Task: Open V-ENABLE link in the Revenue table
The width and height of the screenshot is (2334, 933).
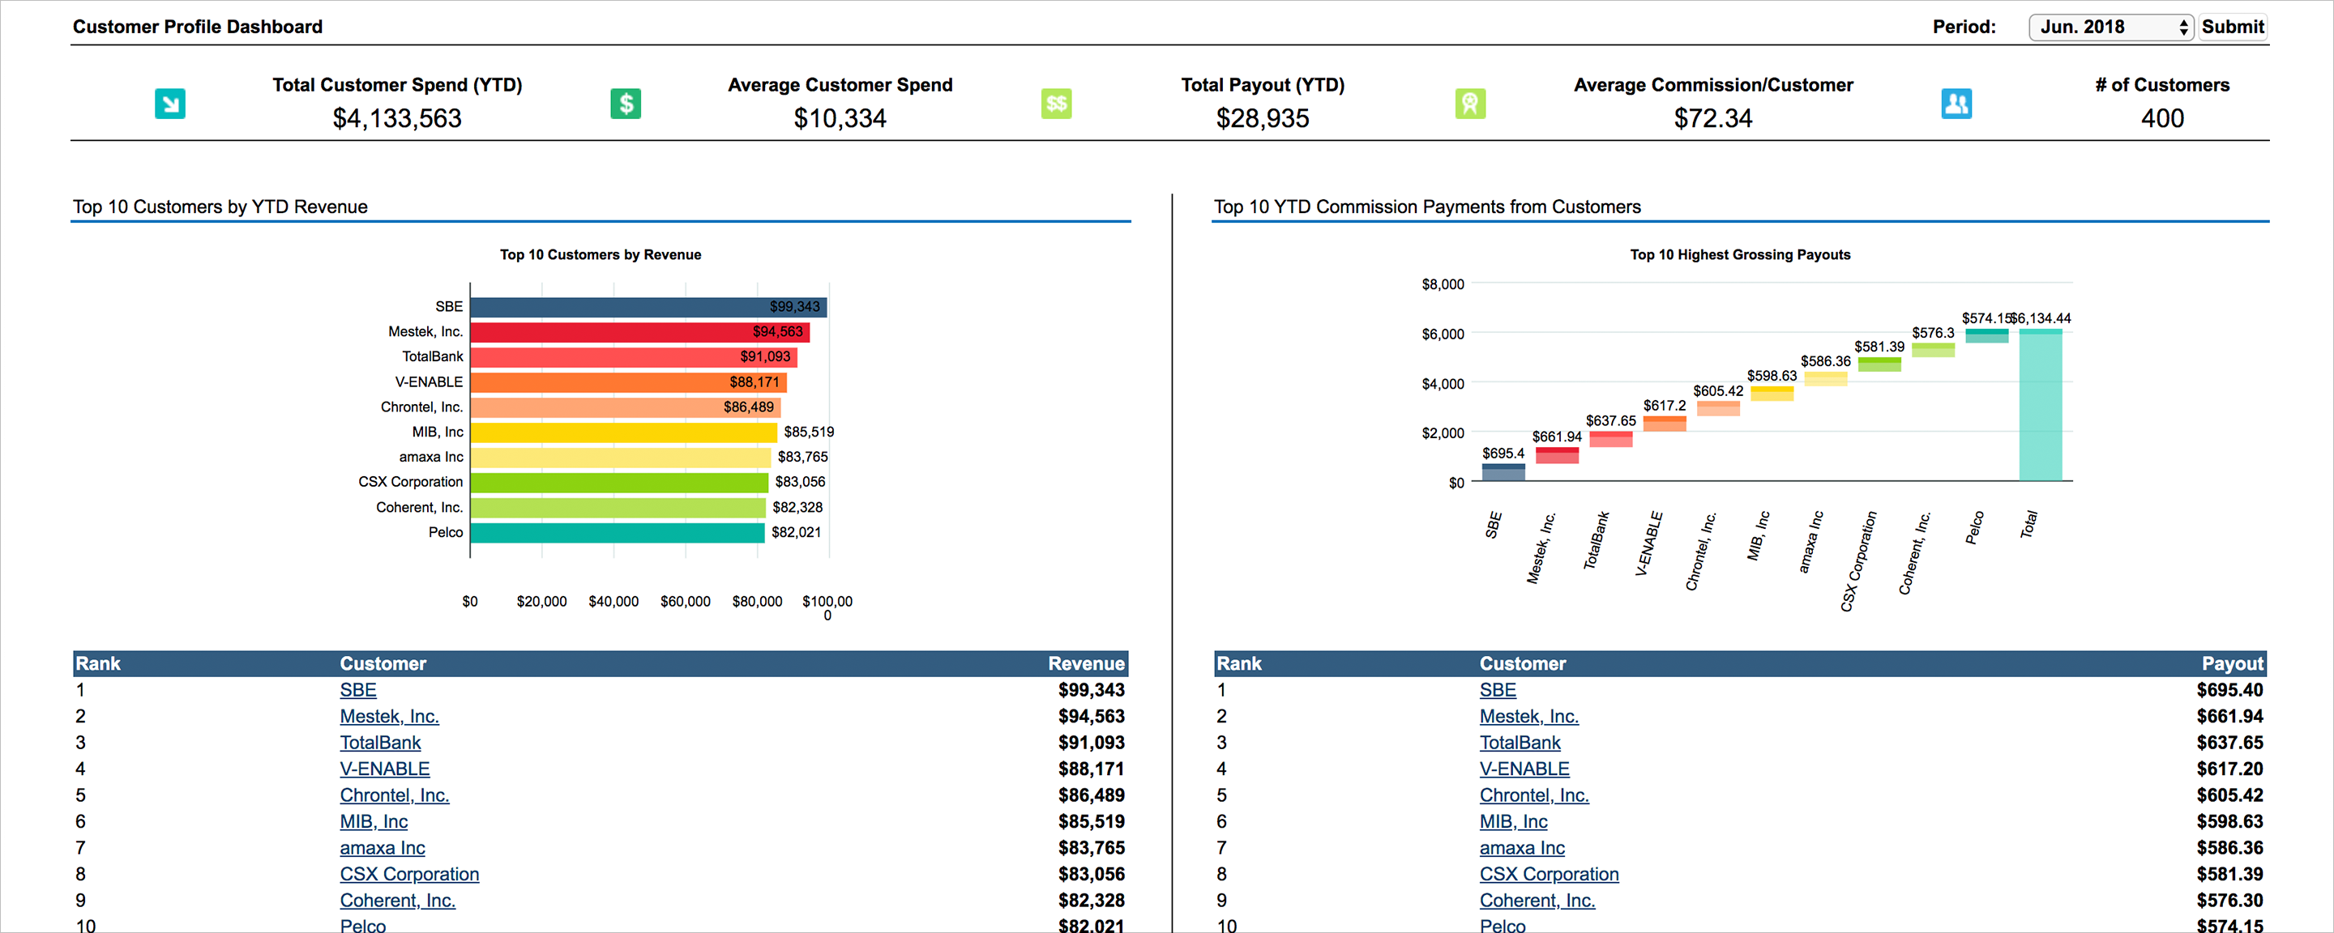Action: pos(385,769)
